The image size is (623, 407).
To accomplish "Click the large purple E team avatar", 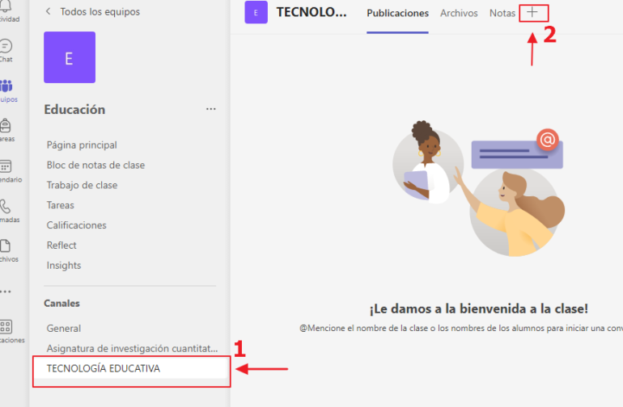I will (70, 57).
